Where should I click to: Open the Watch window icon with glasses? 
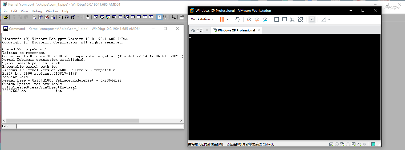102,17
